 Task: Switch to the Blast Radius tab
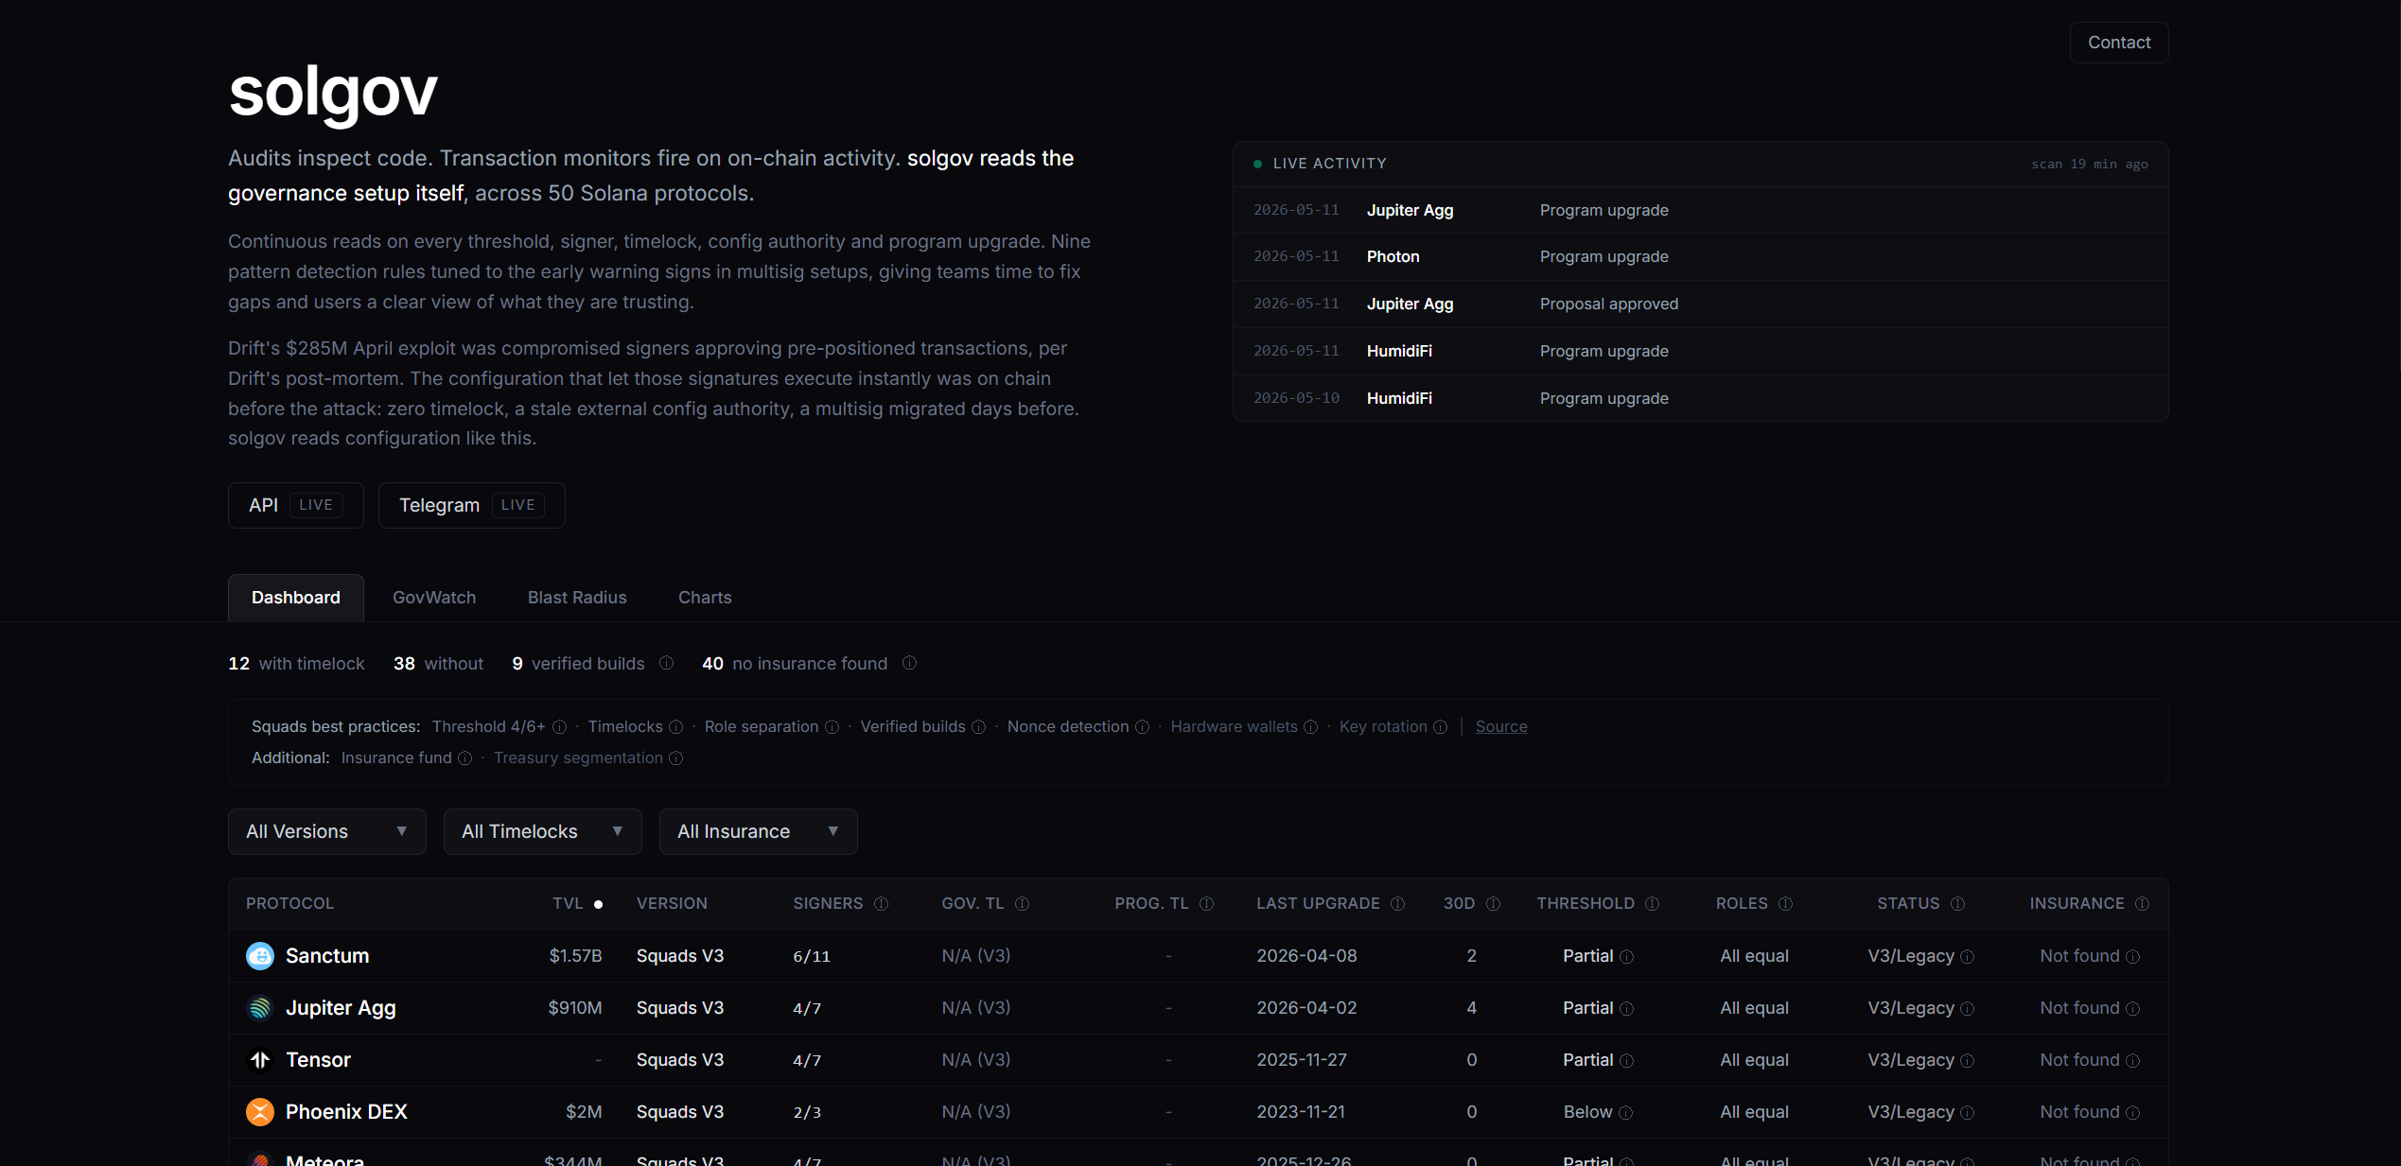pyautogui.click(x=577, y=598)
